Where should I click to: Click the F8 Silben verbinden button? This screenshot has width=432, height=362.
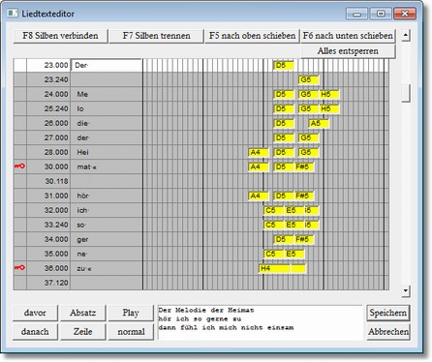coord(60,36)
